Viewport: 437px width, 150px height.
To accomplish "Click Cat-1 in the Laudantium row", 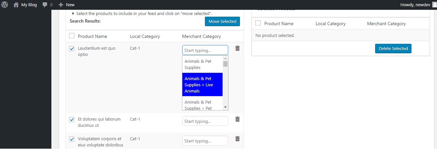I will (135, 48).
